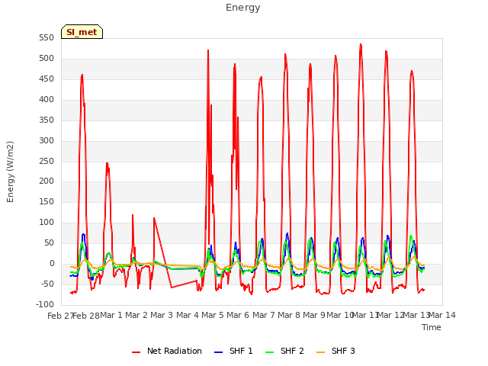Click the 150 y-axis tick label
The height and width of the screenshot is (366, 488).
(47, 202)
